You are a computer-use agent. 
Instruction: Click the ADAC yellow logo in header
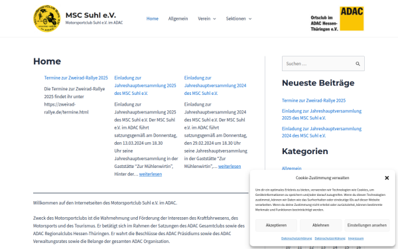tap(352, 19)
